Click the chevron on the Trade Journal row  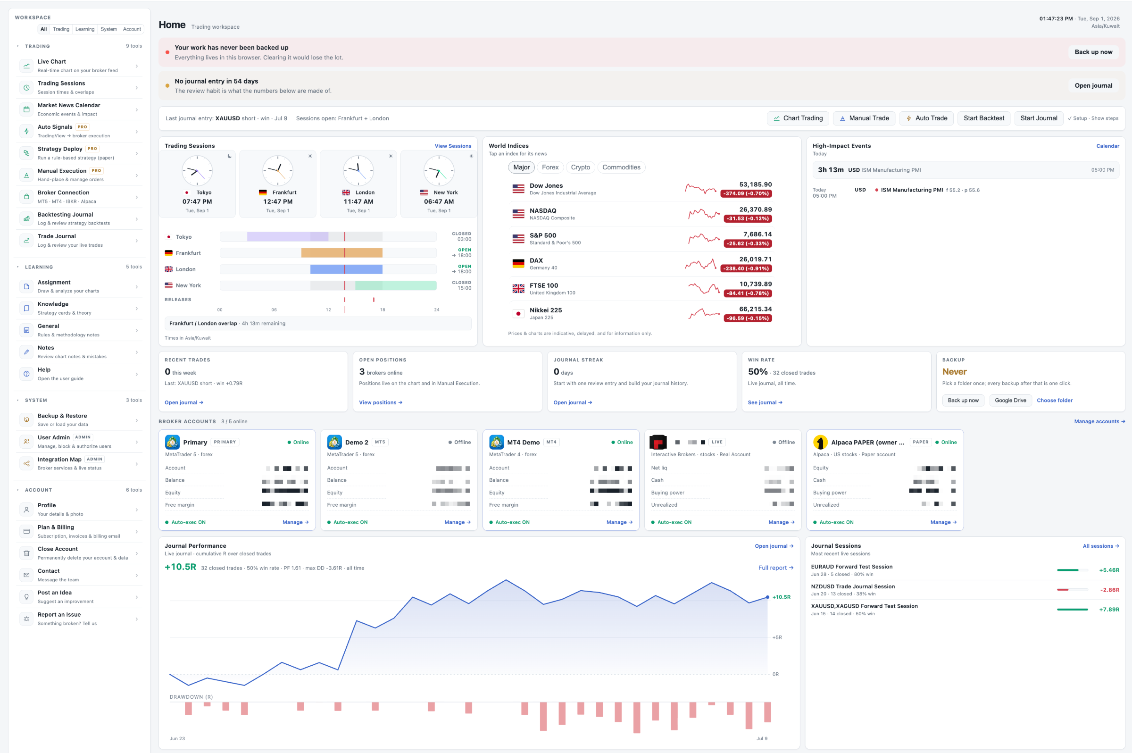click(137, 241)
